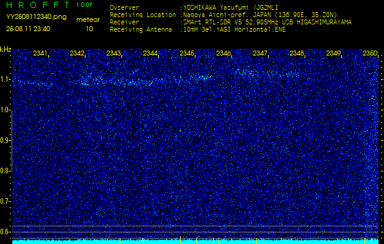Screen dimensions: 384x244
Task: Click the meteor count value 10
Action: [89, 29]
